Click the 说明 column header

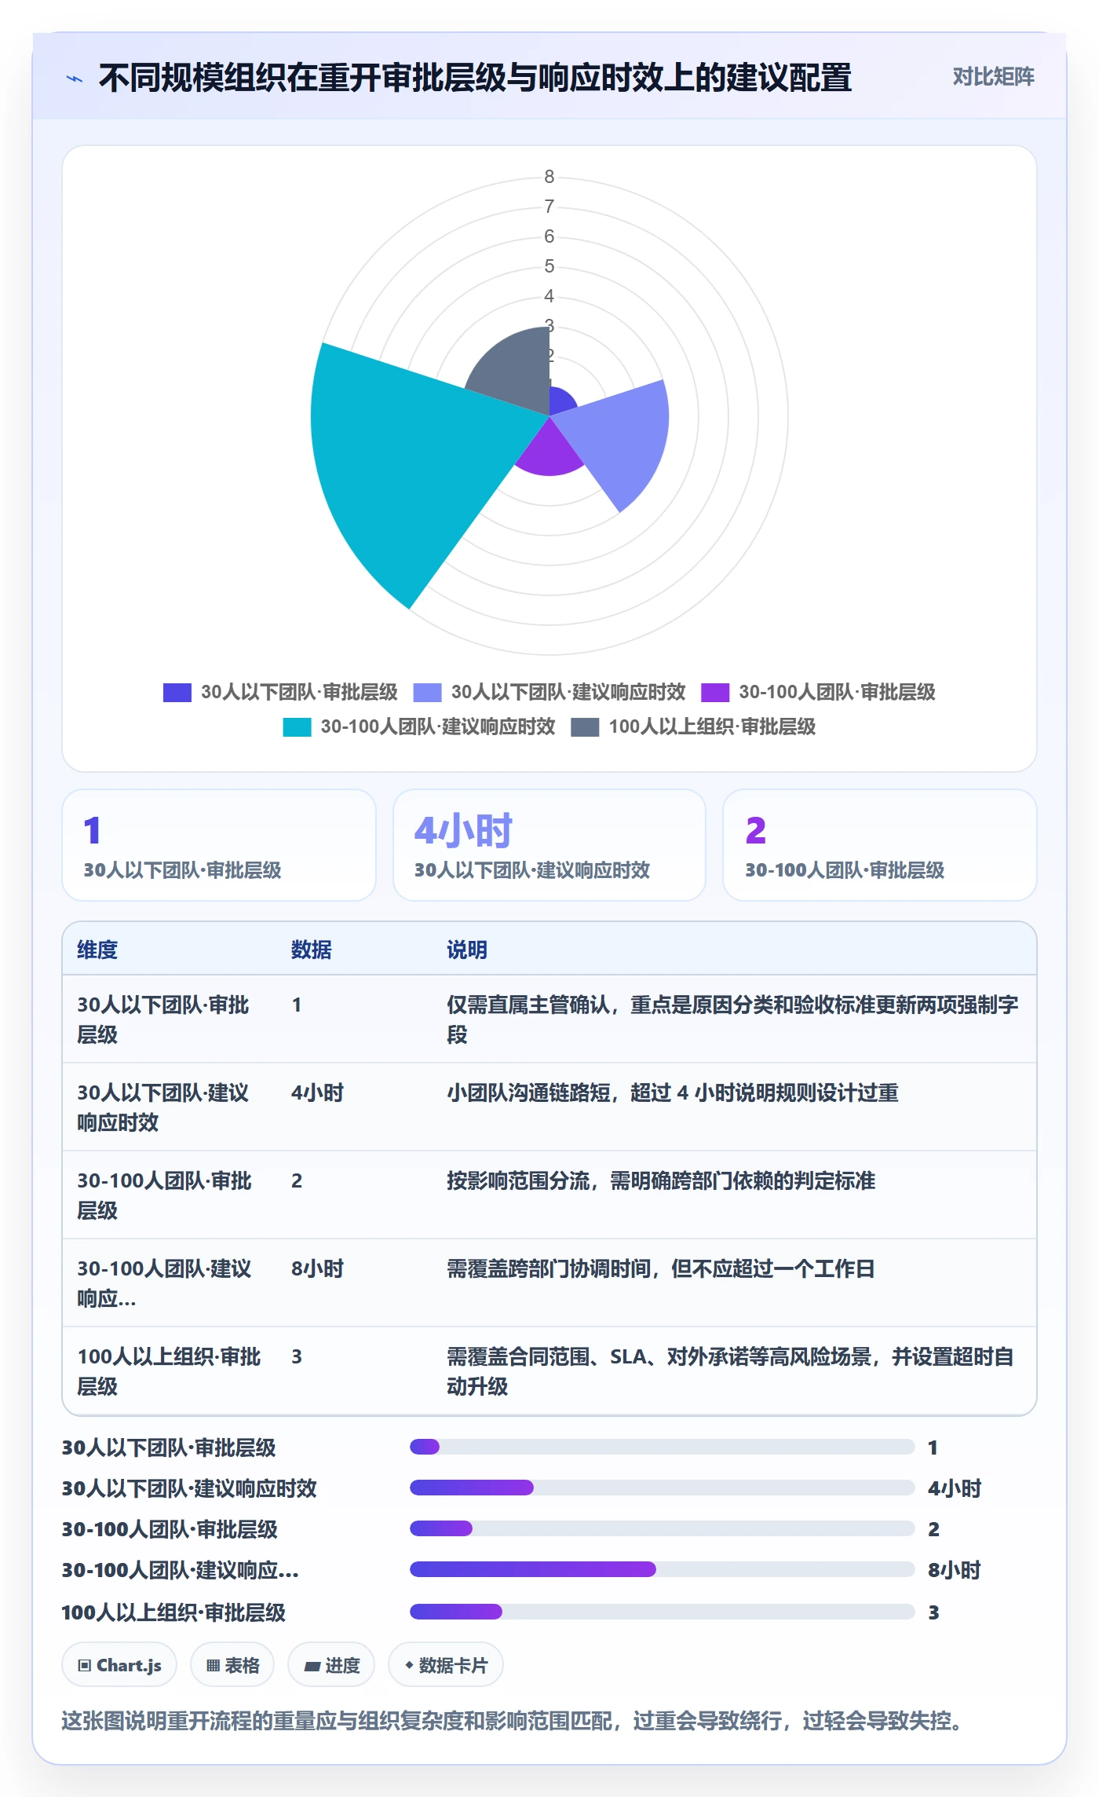click(x=467, y=950)
